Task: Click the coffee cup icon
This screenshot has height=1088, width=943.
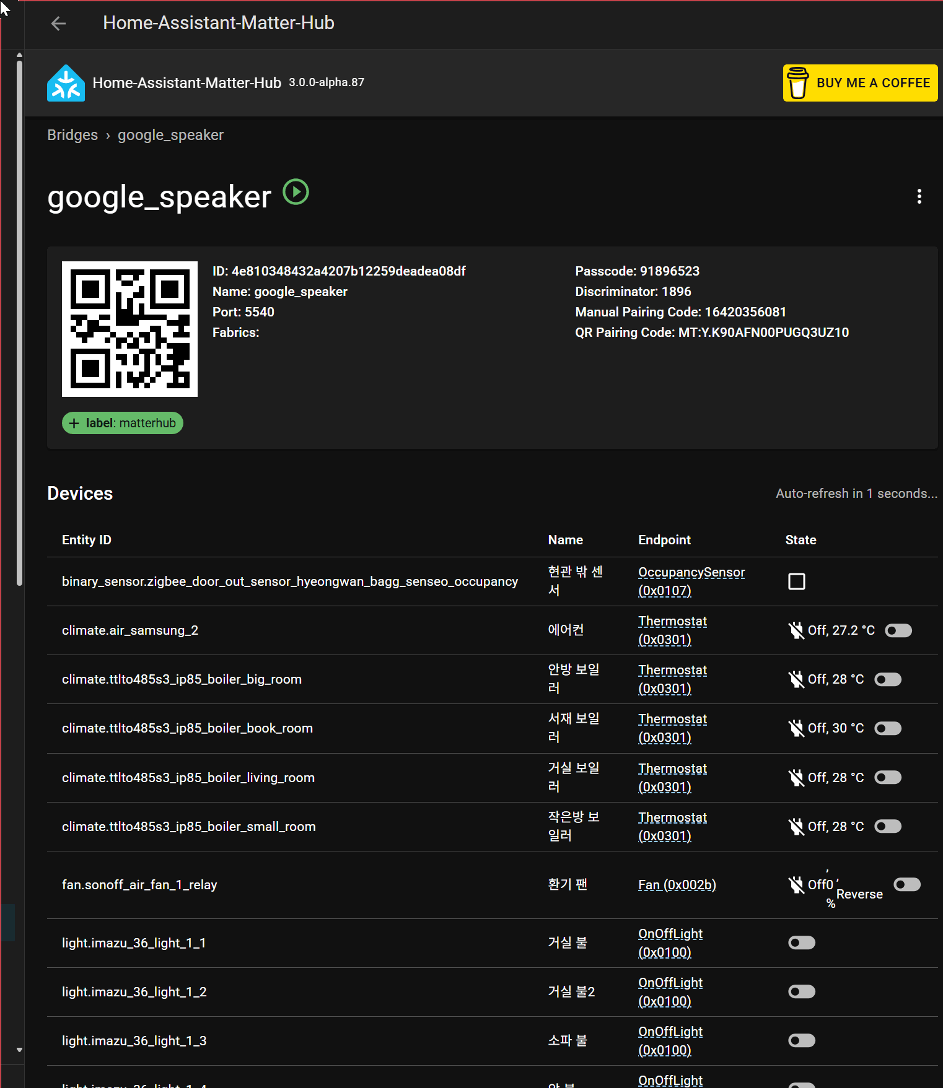Action: click(x=797, y=83)
